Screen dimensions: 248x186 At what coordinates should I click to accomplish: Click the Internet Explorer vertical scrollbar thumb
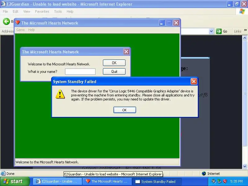[245, 93]
